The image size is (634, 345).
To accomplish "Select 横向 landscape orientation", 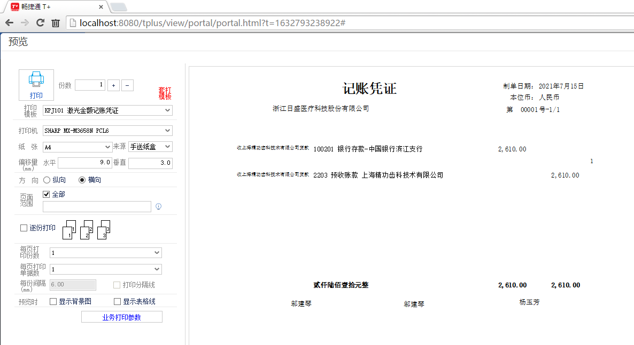I will (82, 180).
